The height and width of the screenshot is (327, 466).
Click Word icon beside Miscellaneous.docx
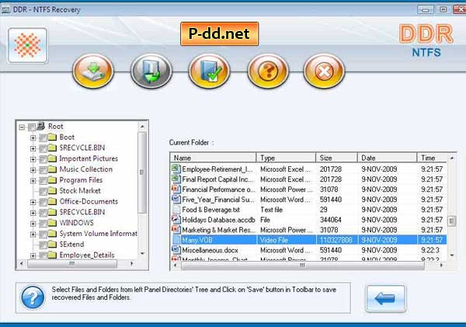[176, 249]
